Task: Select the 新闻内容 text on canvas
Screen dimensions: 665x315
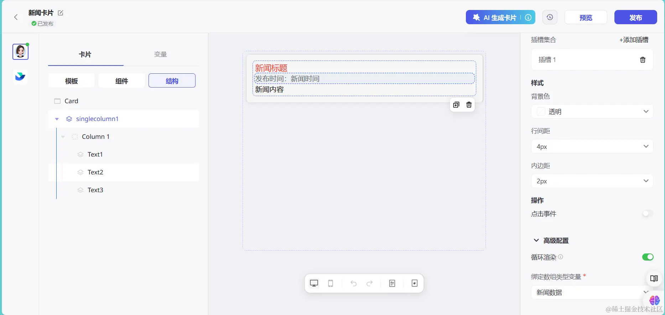Action: [270, 89]
